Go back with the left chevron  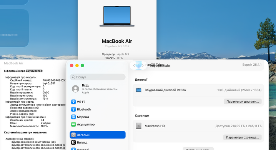(x=134, y=66)
